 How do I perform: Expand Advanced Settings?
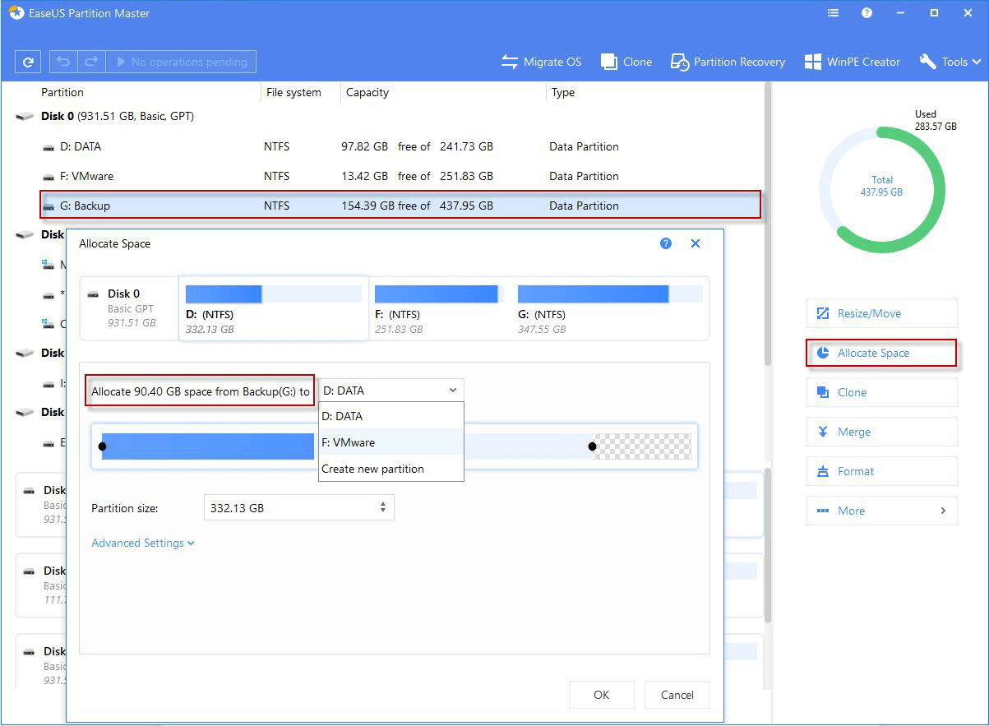143,543
